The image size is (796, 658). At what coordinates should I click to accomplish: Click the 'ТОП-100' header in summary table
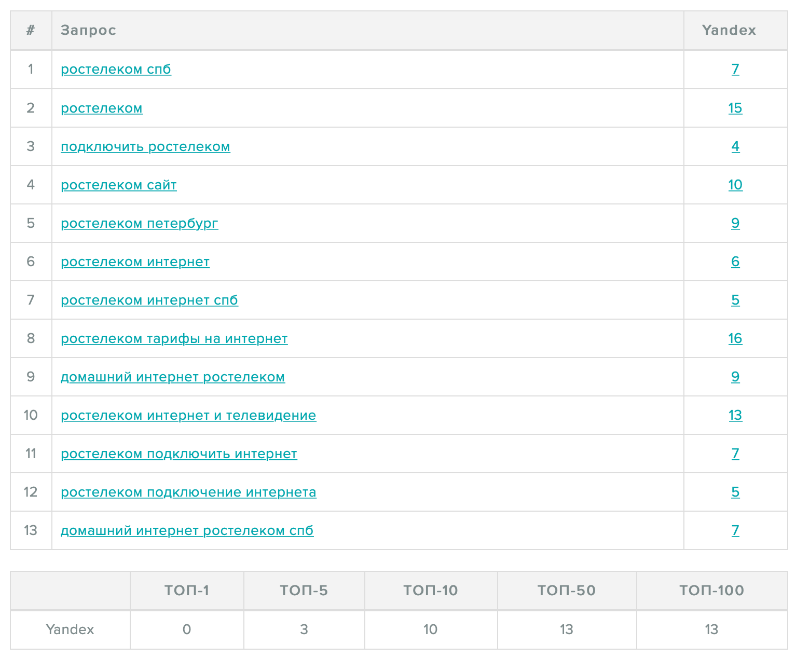pos(712,591)
